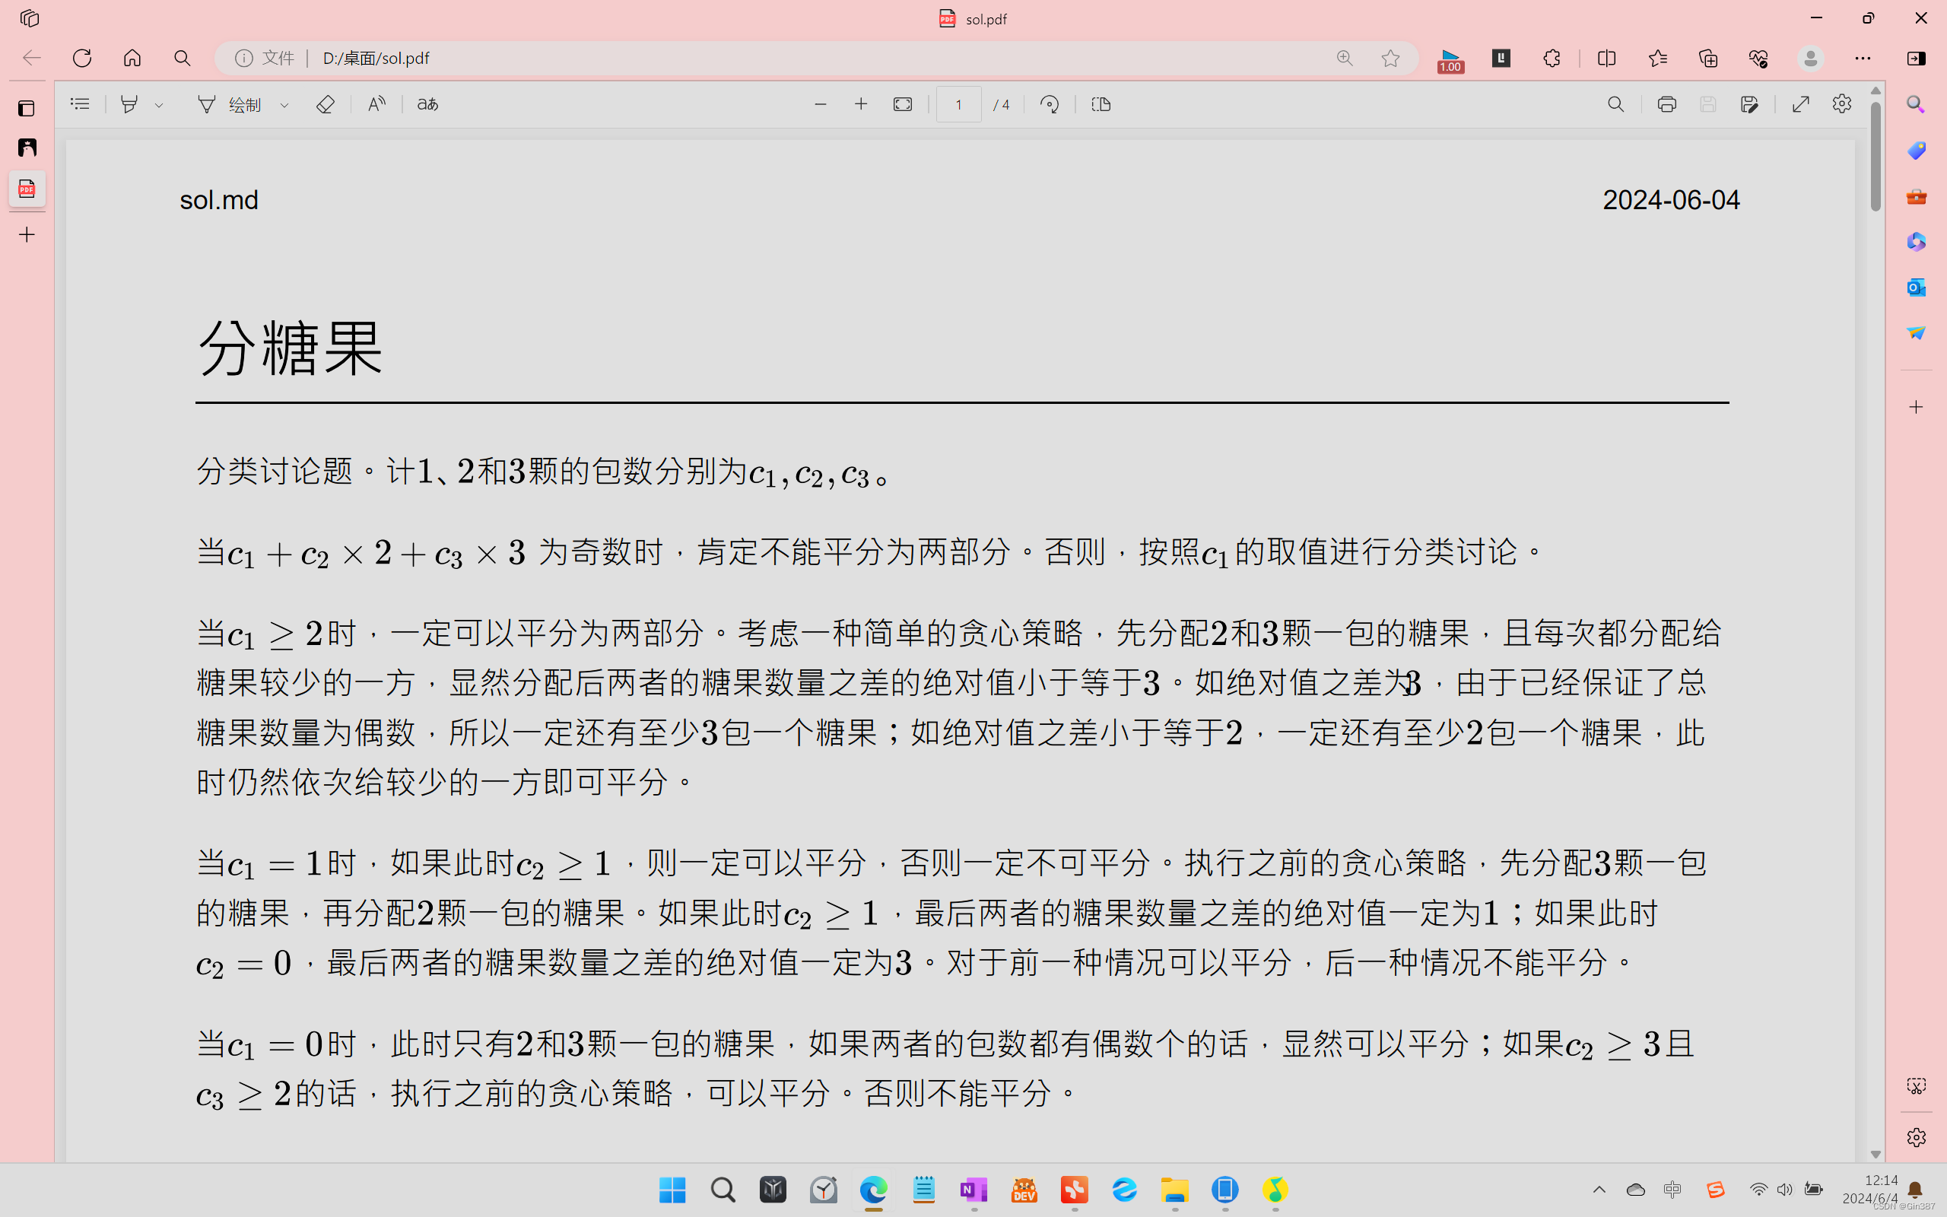1947x1217 pixels.
Task: Expand the highlighter color dropdown
Action: point(158,104)
